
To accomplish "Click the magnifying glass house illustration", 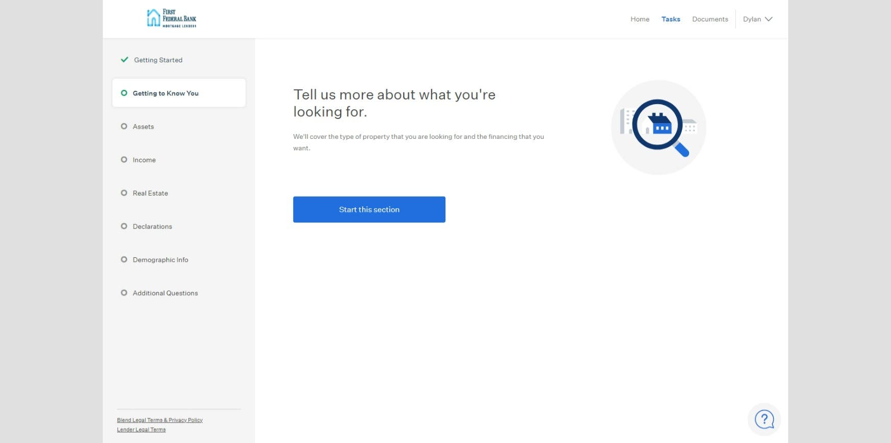I will click(658, 127).
